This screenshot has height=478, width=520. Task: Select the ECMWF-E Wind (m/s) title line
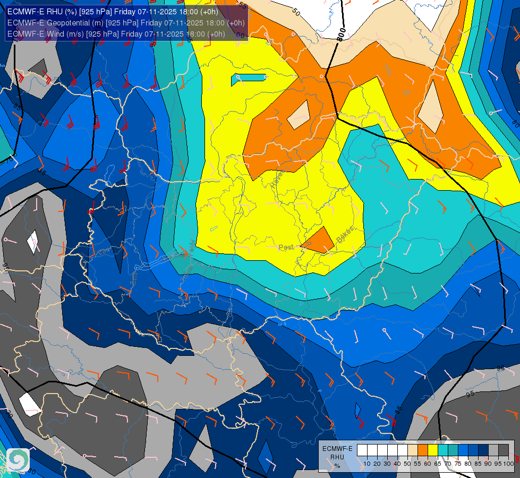point(116,34)
